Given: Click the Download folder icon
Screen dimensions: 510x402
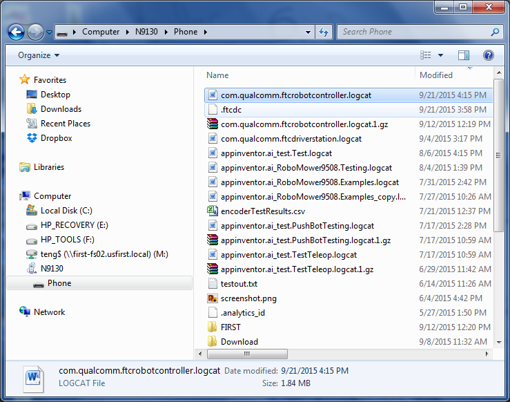Looking at the screenshot, I should pyautogui.click(x=212, y=341).
